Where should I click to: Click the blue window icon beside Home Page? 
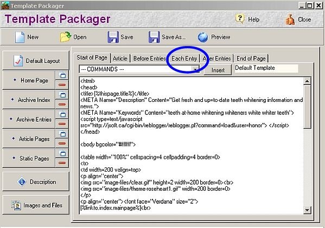coord(62,75)
